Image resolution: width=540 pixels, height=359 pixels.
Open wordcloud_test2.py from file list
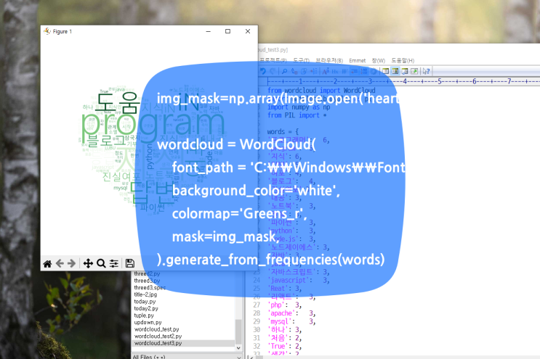tap(158, 336)
